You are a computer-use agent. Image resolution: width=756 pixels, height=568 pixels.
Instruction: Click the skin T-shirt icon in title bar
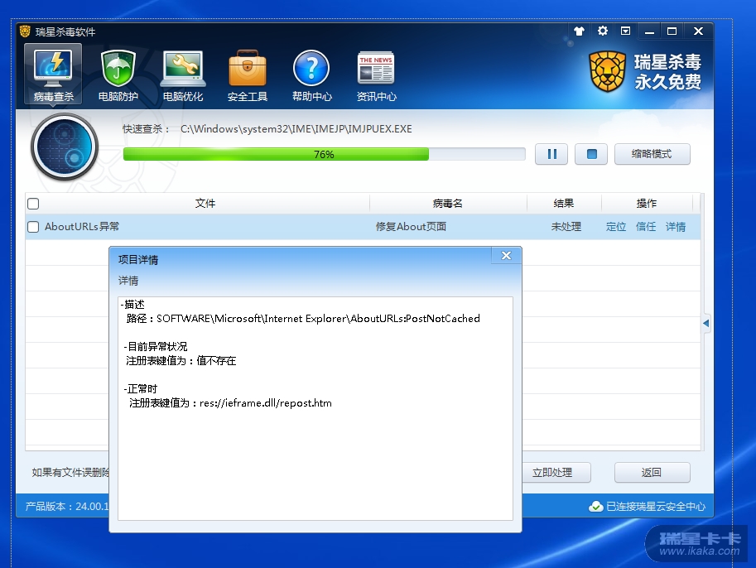pos(579,31)
